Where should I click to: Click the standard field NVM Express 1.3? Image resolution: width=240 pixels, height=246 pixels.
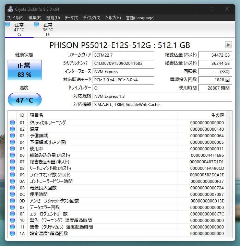coord(162,96)
